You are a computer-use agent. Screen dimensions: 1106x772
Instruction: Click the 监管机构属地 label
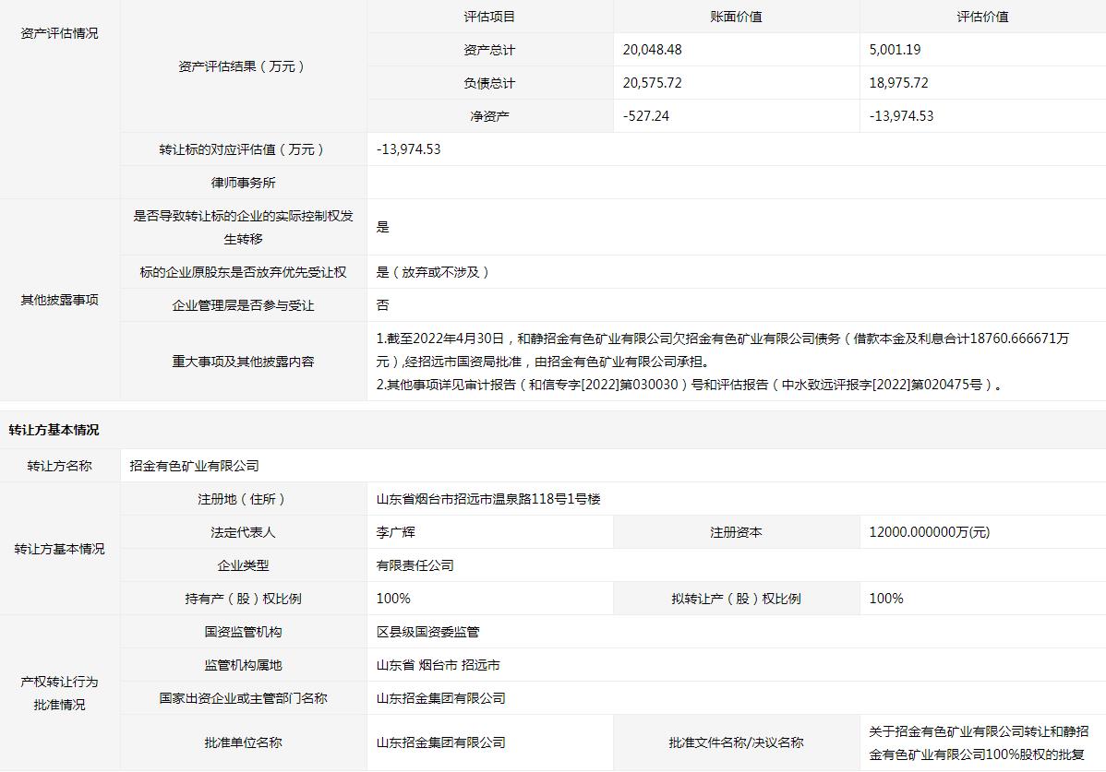pyautogui.click(x=243, y=665)
